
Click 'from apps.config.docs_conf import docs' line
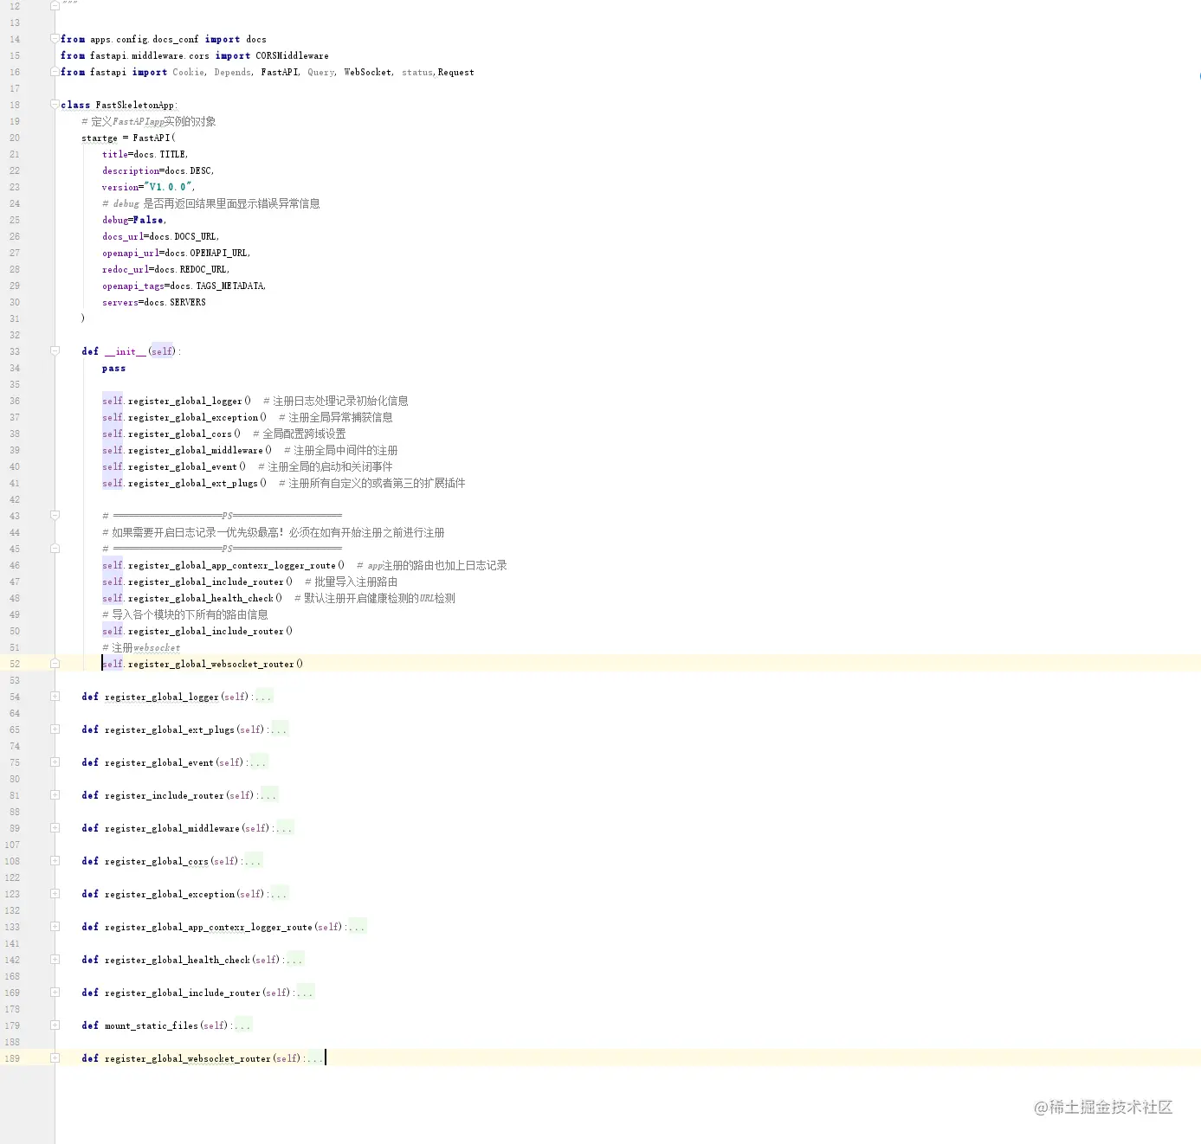coord(164,39)
